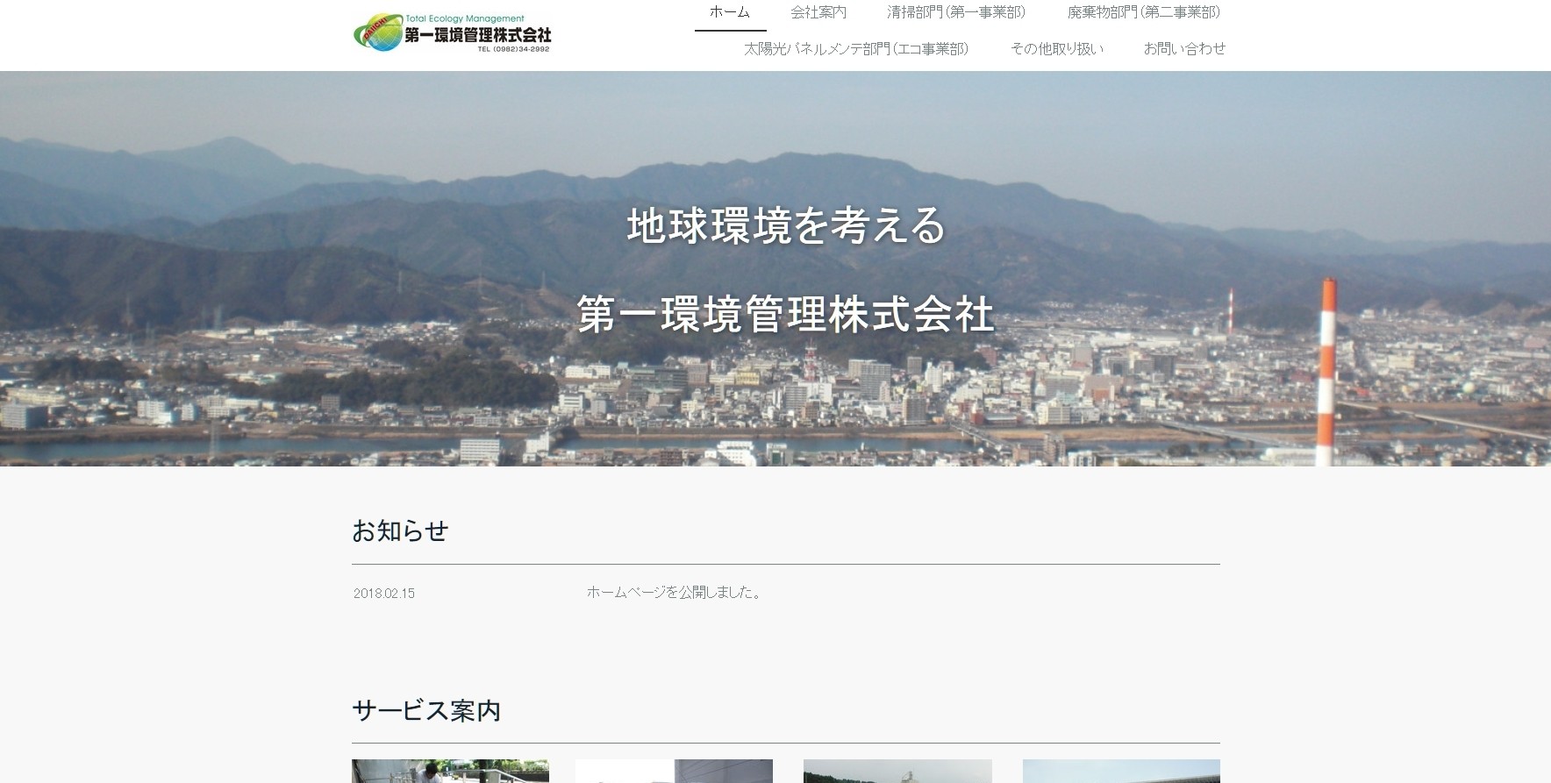This screenshot has width=1551, height=783.
Task: Open the ホームページを公開しました news entry
Action: coord(675,593)
